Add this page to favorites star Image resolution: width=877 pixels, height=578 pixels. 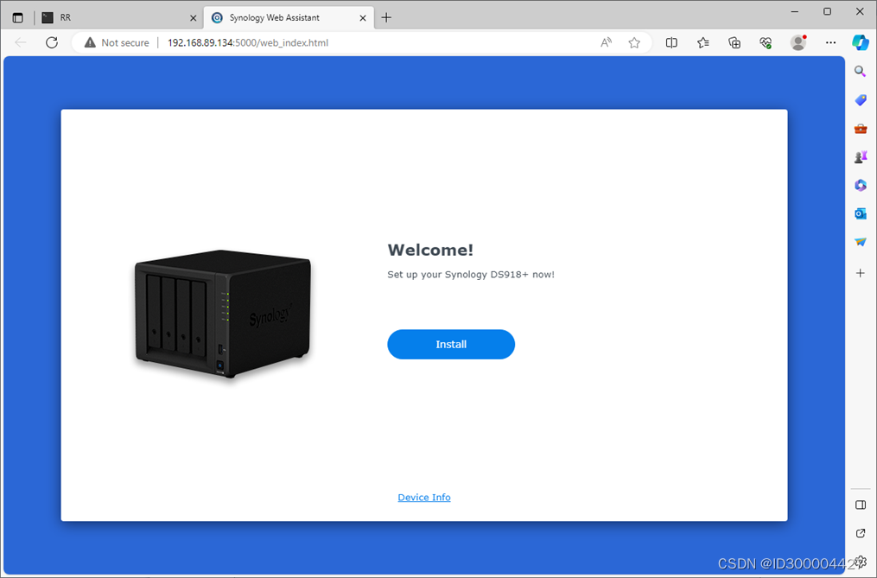click(633, 42)
